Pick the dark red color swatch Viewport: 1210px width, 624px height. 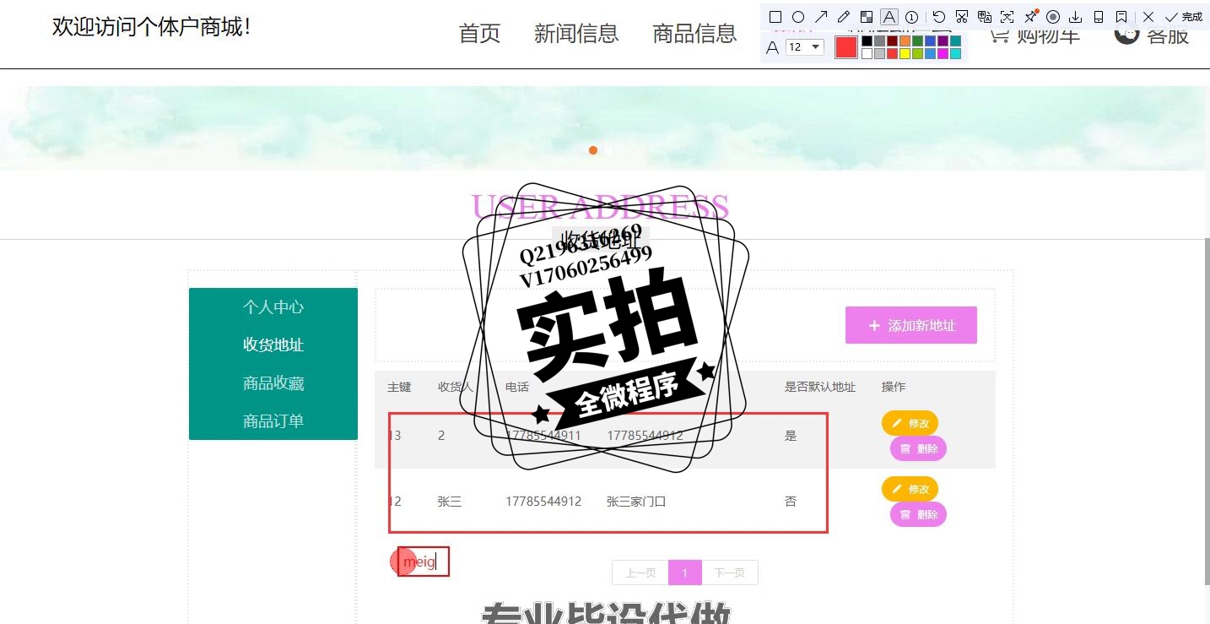coord(892,41)
